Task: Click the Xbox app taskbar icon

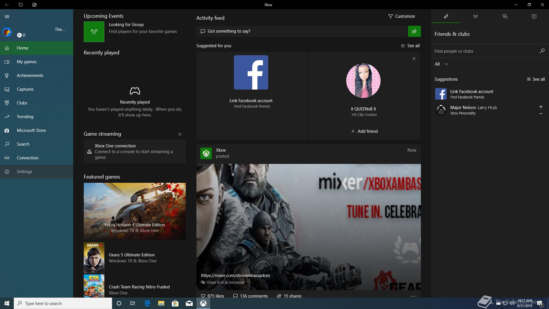Action: click(203, 303)
